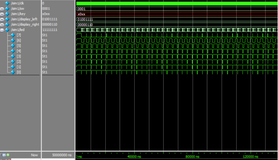Click the /sim1/key signal diamond icon
Image resolution: width=278 pixels, height=160 pixels.
pos(7,14)
